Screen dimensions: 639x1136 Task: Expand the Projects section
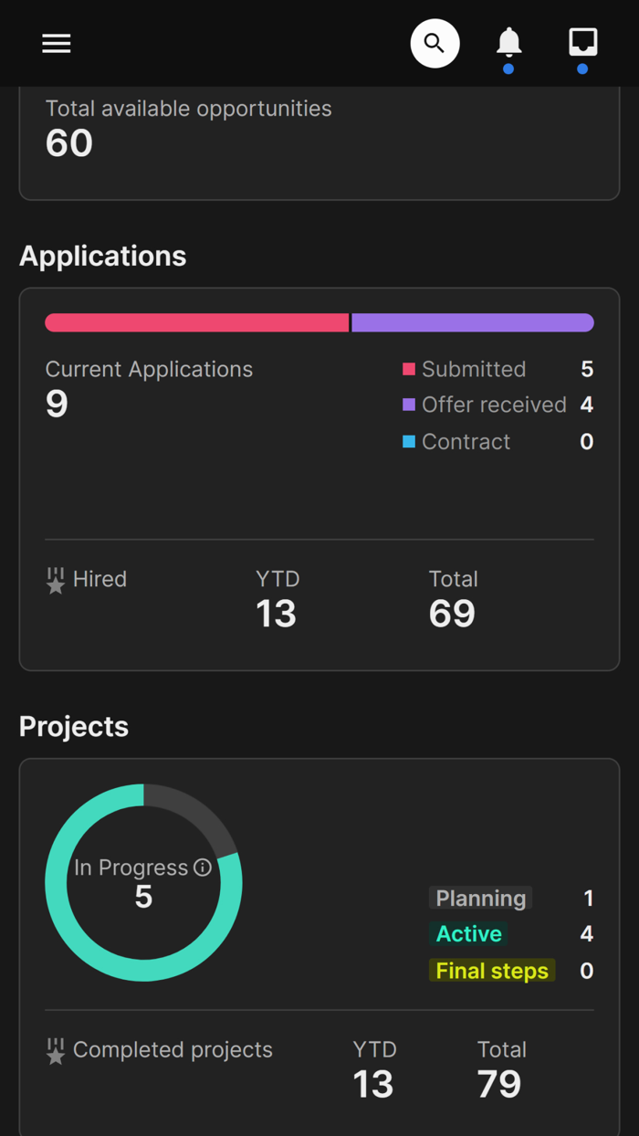pyautogui.click(x=73, y=727)
